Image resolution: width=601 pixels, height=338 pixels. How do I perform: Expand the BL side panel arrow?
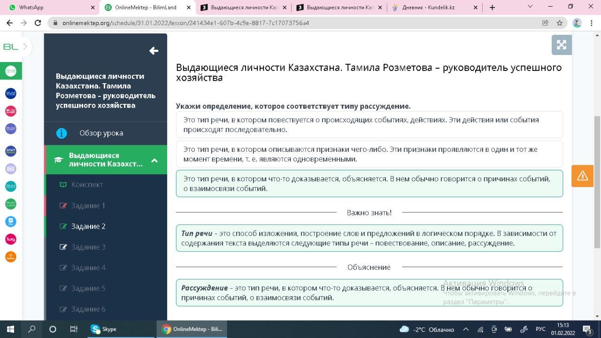(25, 47)
